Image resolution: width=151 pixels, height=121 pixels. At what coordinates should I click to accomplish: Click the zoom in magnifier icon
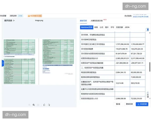tap(34, 105)
